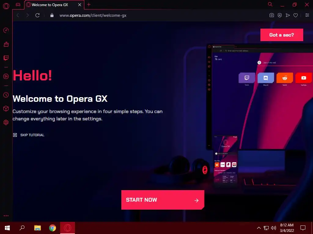Screen dimensions: 313x234
Task: View site security lock icon
Action: click(x=52, y=15)
